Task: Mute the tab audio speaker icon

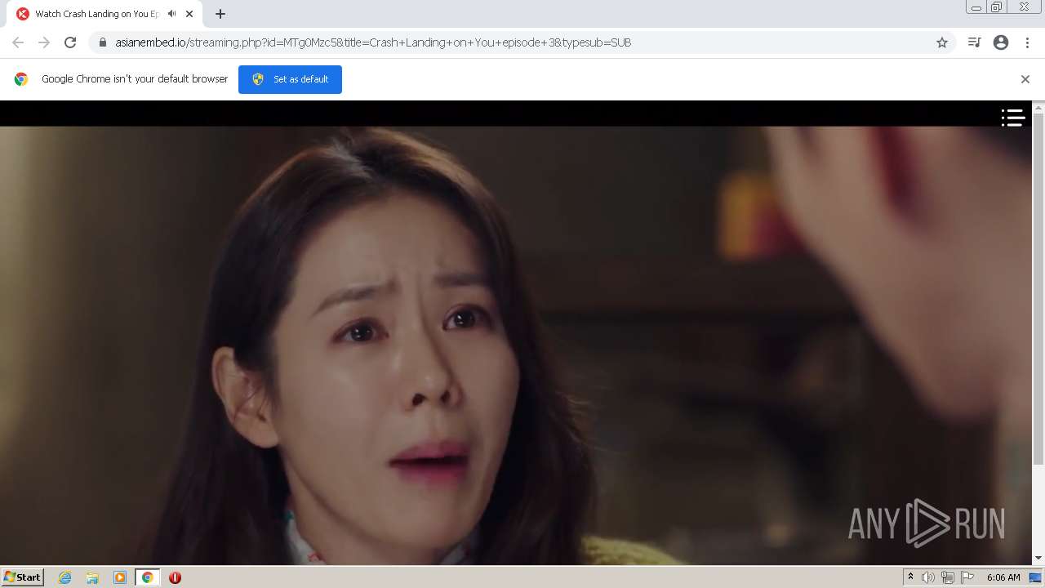Action: tap(171, 14)
